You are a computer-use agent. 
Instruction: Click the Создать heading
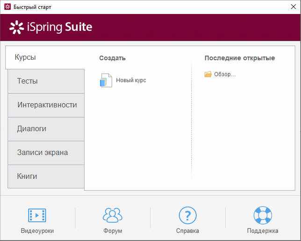pyautogui.click(x=112, y=58)
